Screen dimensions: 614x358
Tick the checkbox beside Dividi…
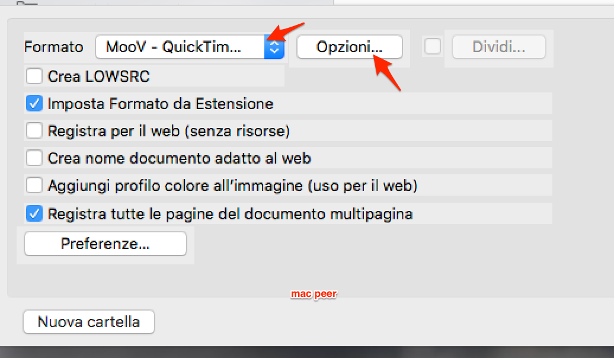433,47
